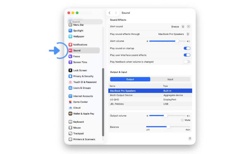Click the output volume loud speaker icon
The width and height of the screenshot is (247, 154).
[x=189, y=116]
